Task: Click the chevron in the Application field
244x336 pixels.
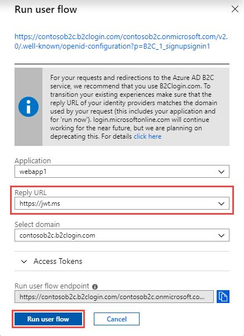Action: coord(221,172)
